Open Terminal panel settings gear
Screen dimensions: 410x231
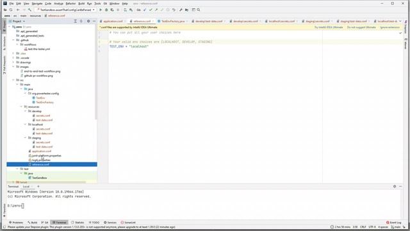(395, 187)
